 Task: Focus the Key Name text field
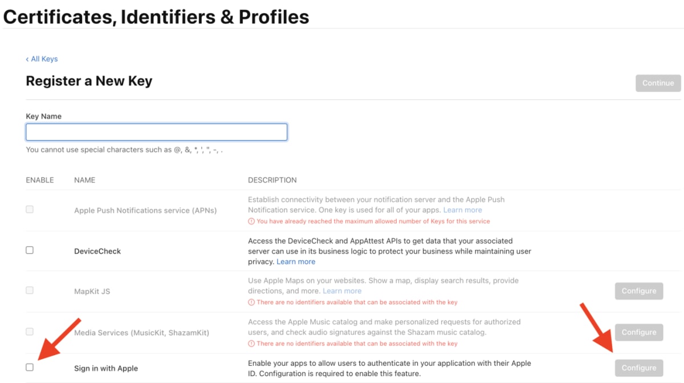(156, 132)
